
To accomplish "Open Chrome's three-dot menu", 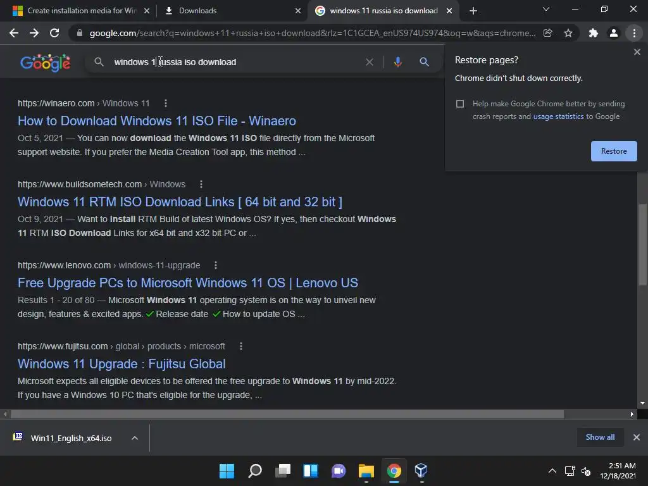I will pyautogui.click(x=634, y=33).
